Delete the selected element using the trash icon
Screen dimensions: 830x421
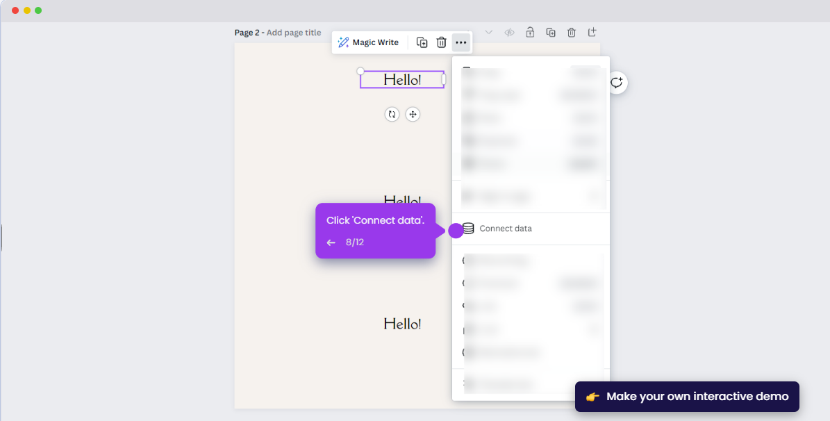tap(442, 42)
